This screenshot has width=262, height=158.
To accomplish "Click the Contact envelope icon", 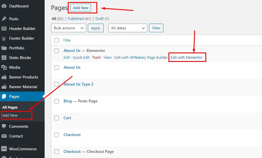I will (x=4, y=136).
